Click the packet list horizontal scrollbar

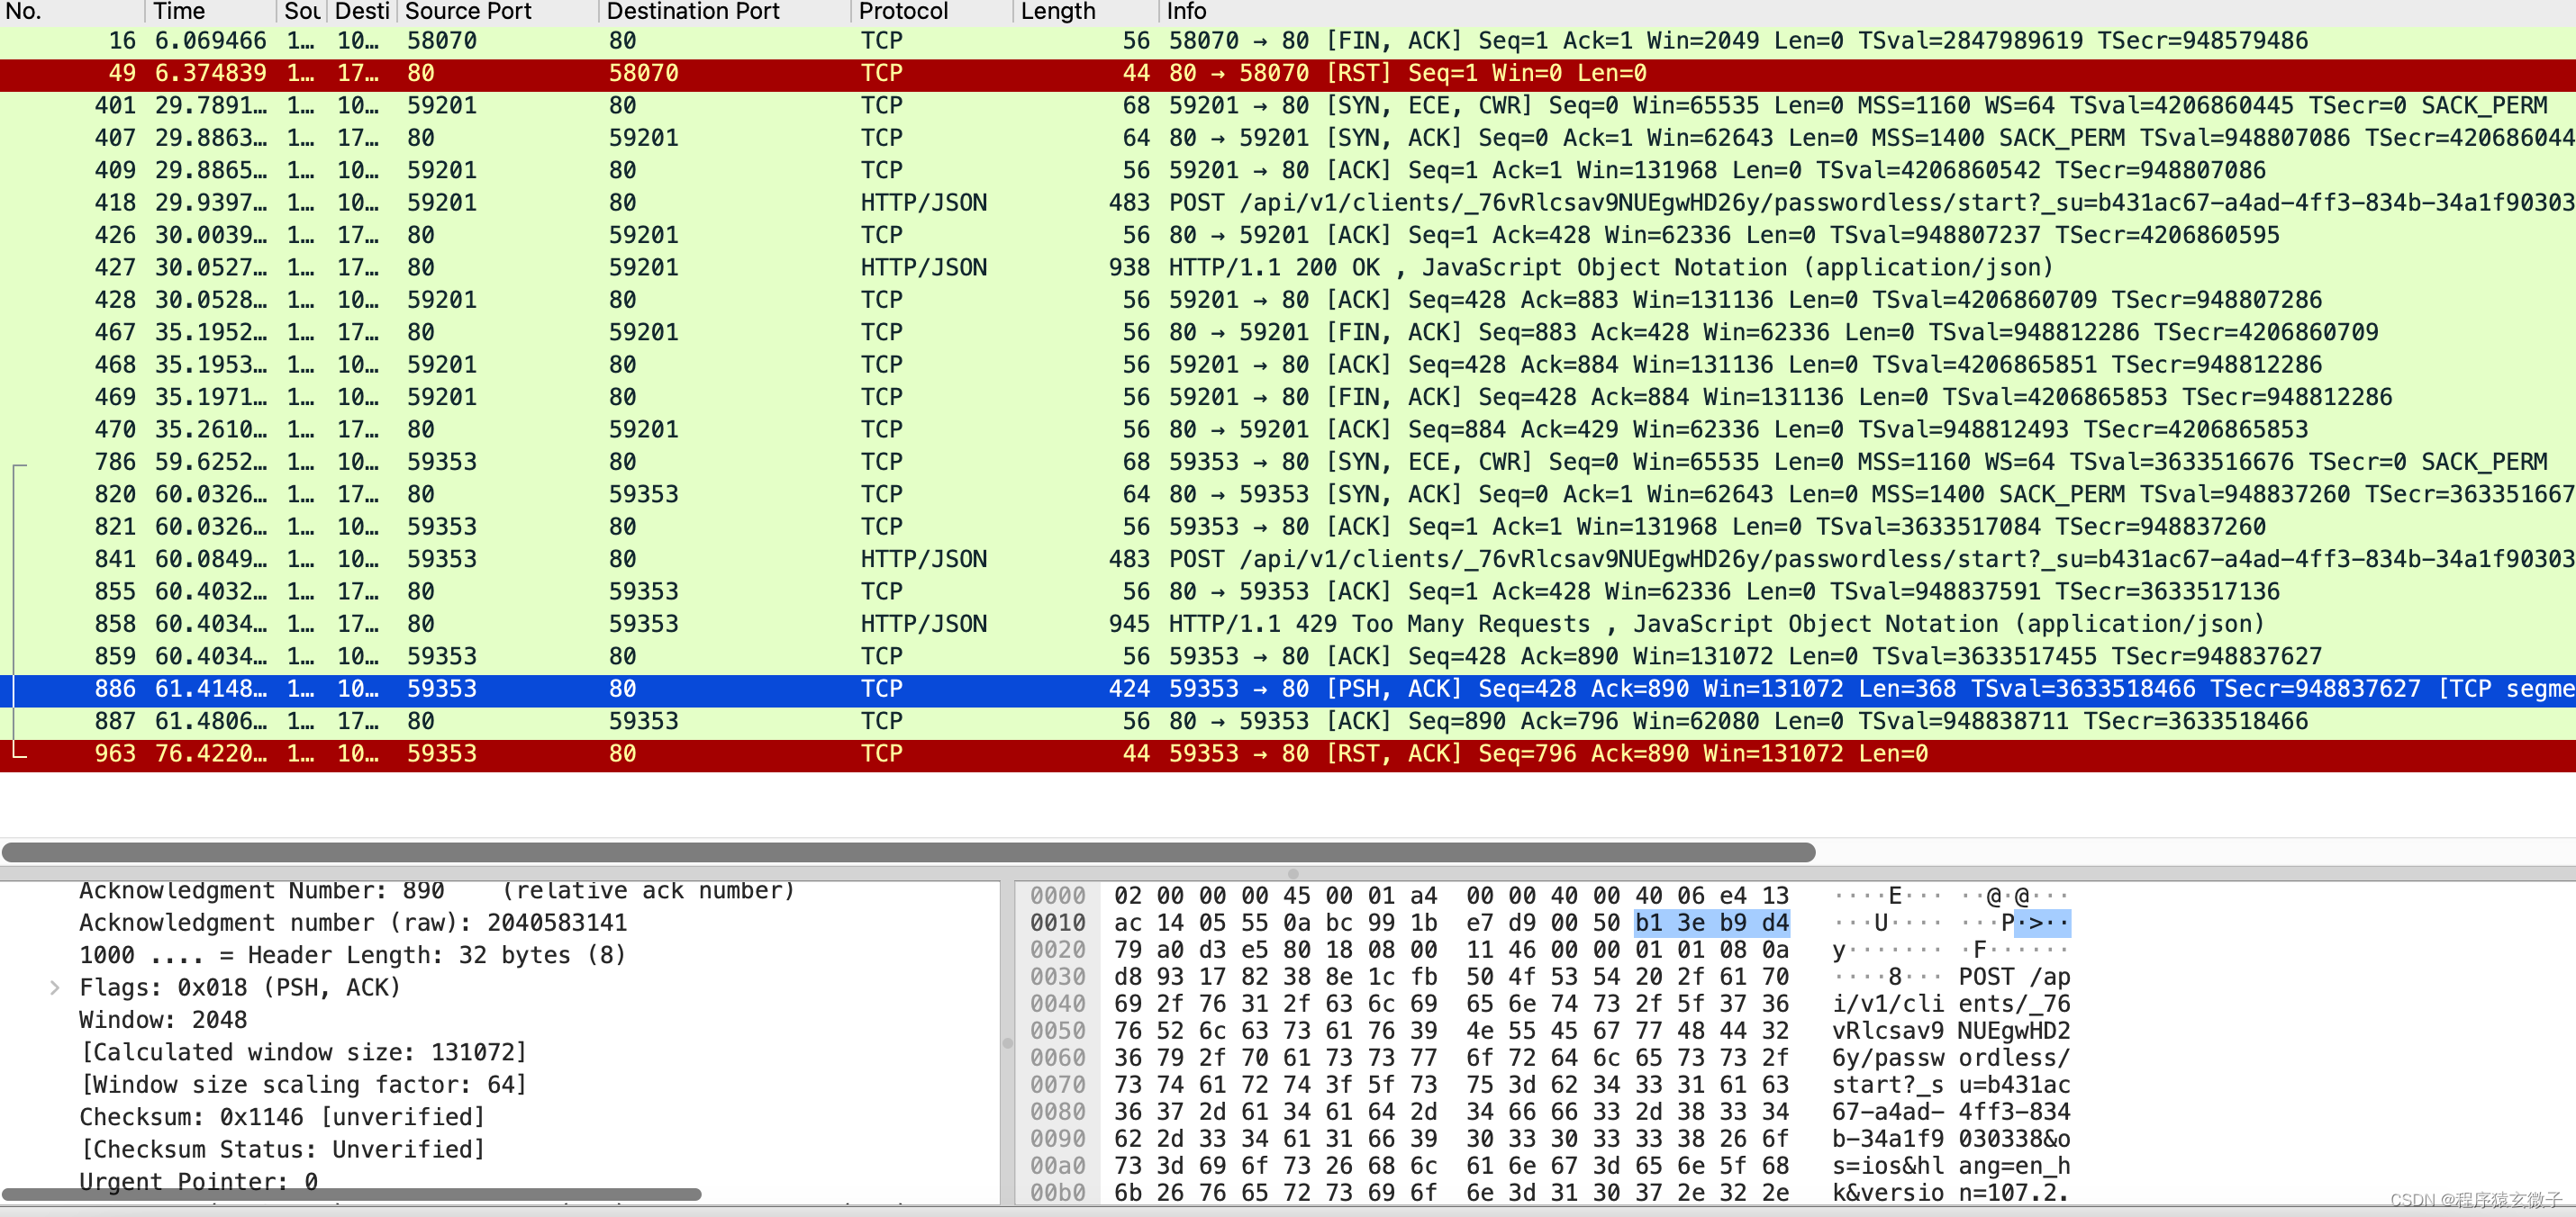pos(908,852)
